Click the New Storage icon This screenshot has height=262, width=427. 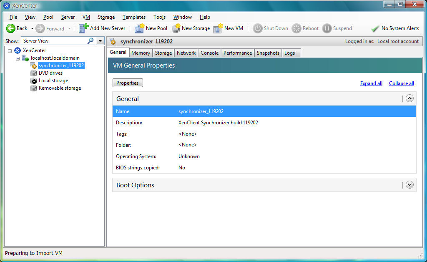176,28
